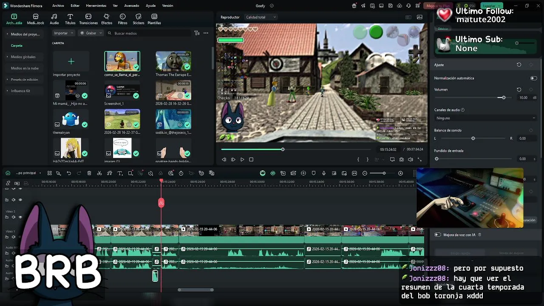544x306 pixels.
Task: Click the shield marker icon in timeline toolbar
Action: tap(314, 173)
